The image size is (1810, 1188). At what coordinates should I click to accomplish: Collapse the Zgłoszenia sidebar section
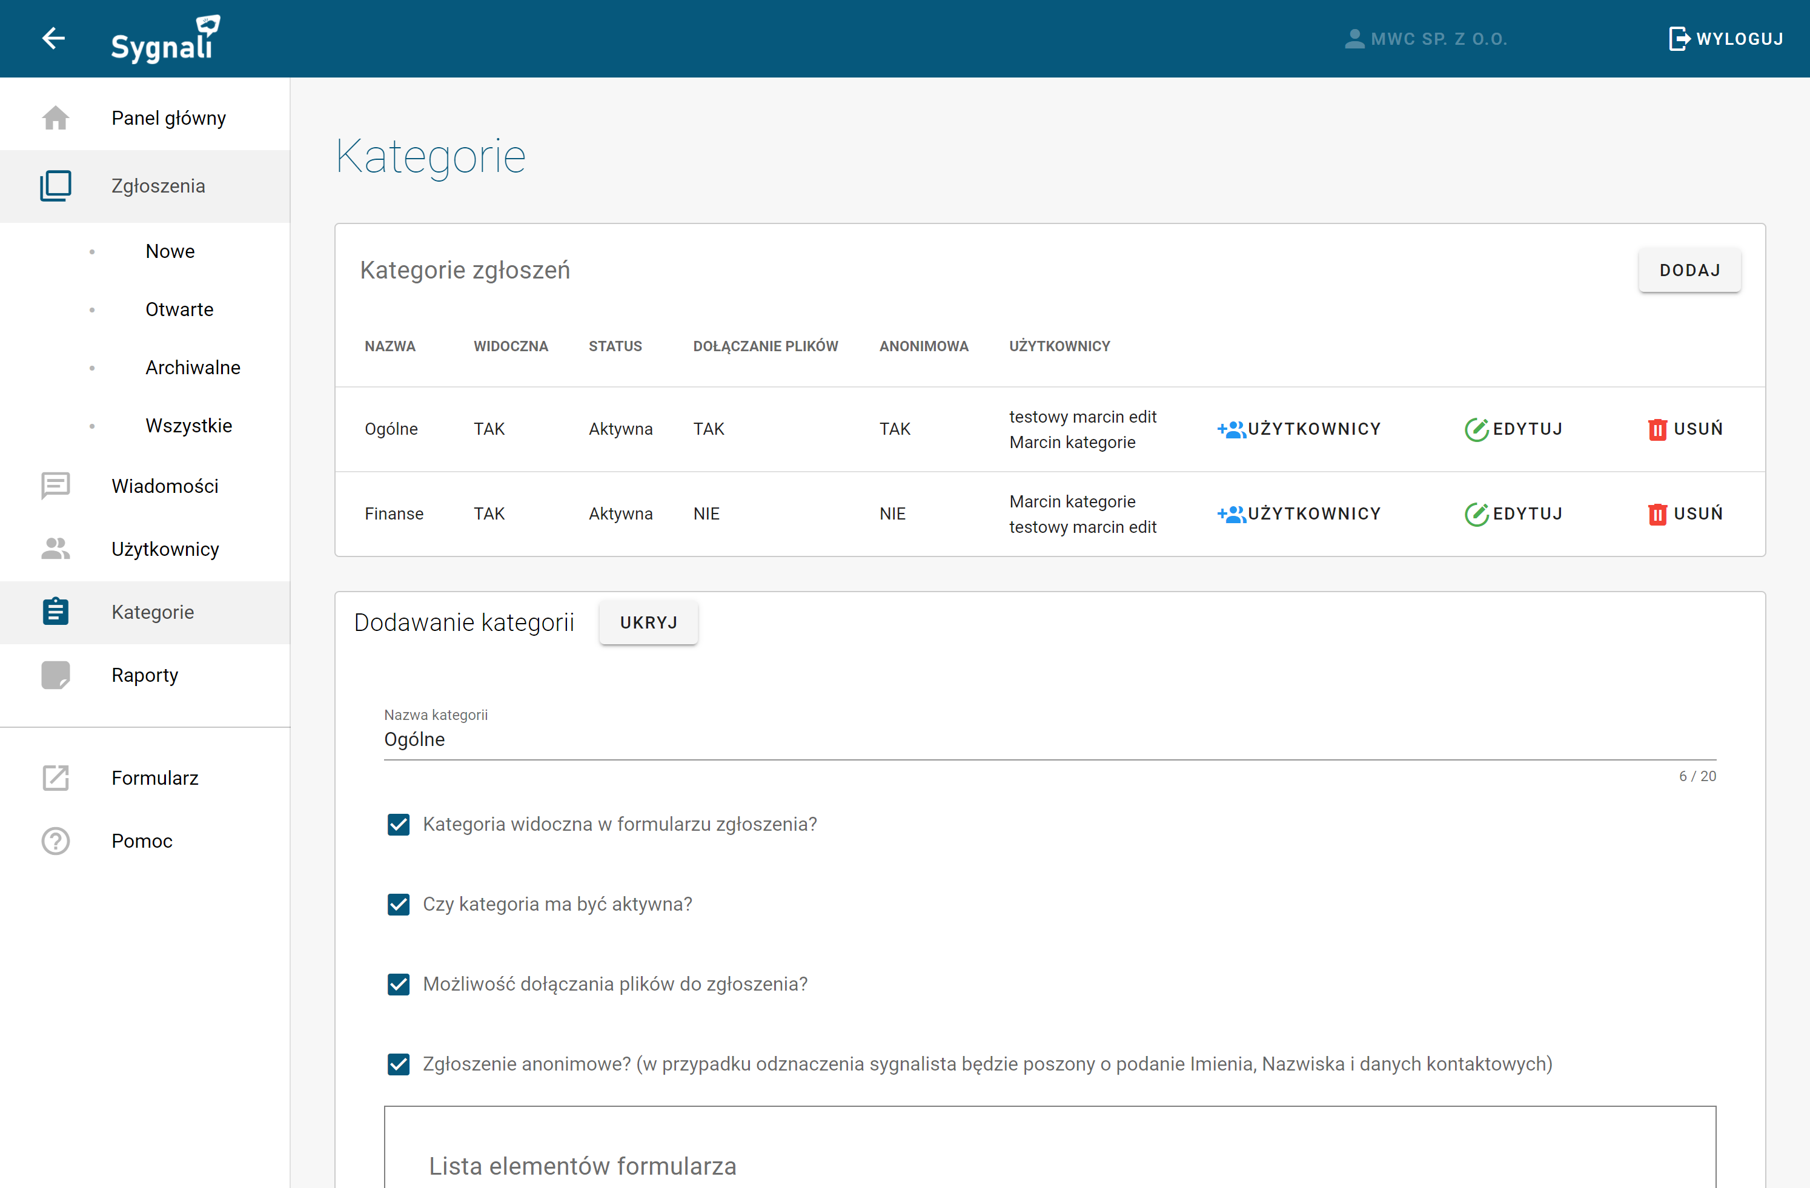[x=158, y=186]
